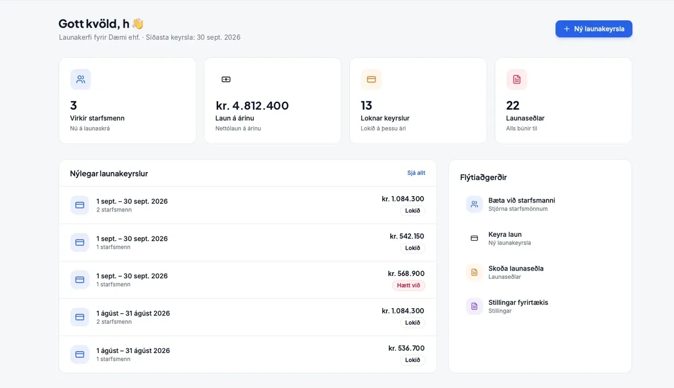
Task: Click the Skoða launaseðla document icon
Action: (475, 272)
